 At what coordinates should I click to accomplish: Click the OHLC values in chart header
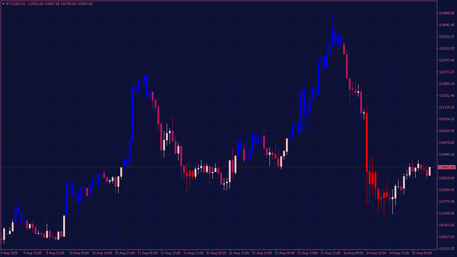pos(60,4)
